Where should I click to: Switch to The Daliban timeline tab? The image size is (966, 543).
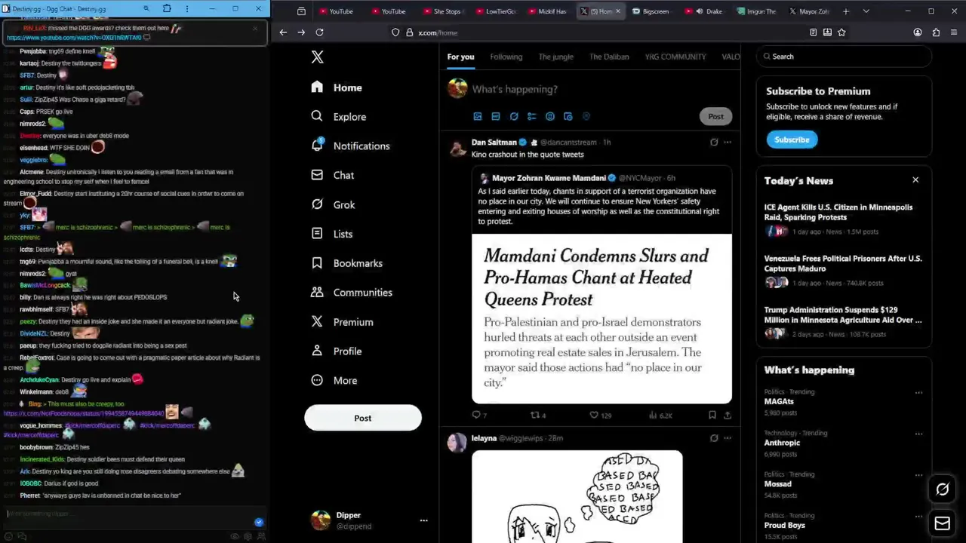(609, 57)
